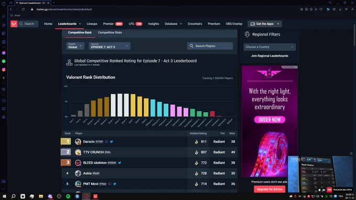This screenshot has height=200, width=356.
Task: Open BLEED skeleton player profile
Action: click(95, 162)
